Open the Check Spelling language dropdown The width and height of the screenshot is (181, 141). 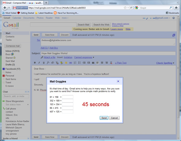click(173, 63)
